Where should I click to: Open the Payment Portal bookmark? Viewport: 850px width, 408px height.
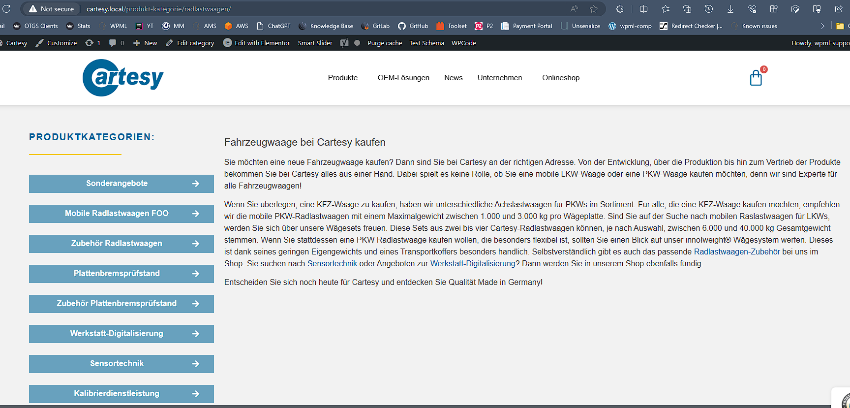[x=527, y=26]
